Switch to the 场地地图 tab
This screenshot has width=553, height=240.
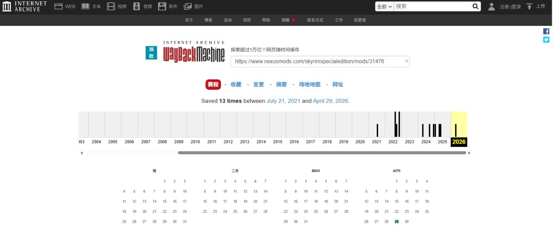point(310,85)
